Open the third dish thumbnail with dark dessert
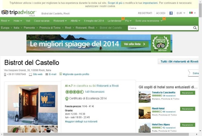Screen dimensions: 202x136 pyautogui.click(x=50, y=129)
